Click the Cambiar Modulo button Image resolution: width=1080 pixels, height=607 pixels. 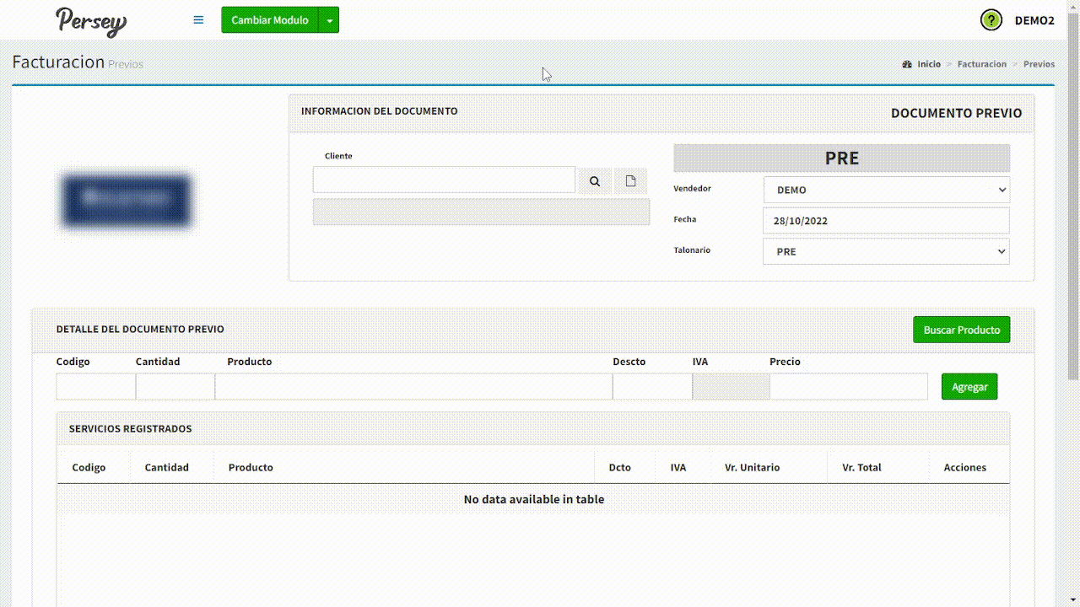(269, 20)
